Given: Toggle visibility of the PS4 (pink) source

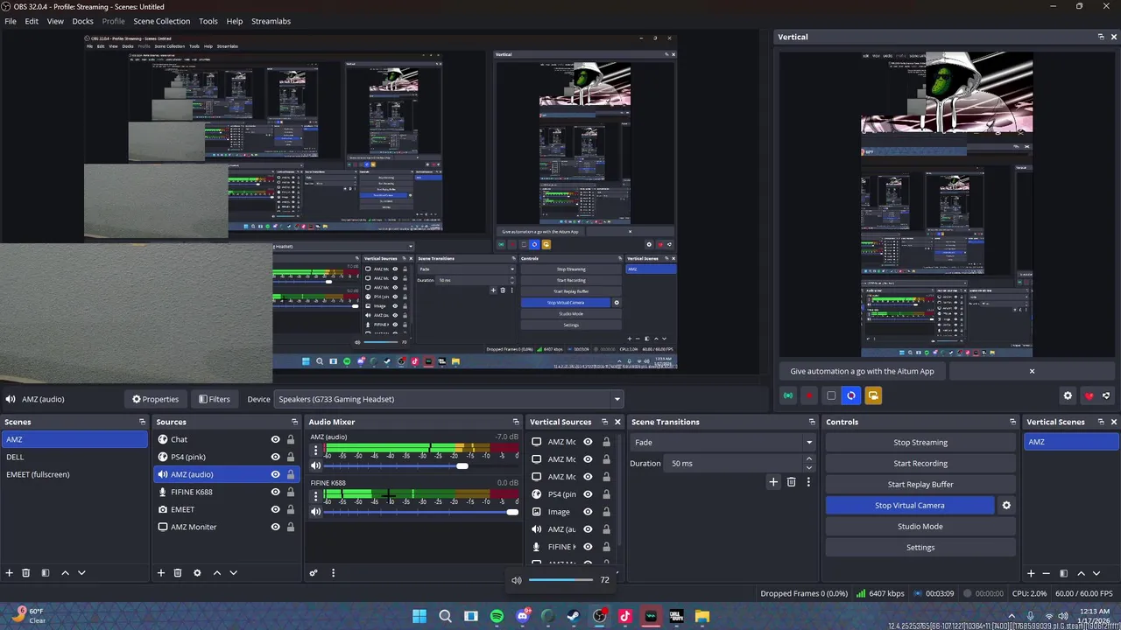Looking at the screenshot, I should point(275,457).
